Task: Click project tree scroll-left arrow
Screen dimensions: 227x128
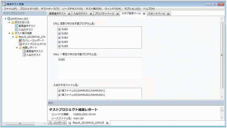Action: pyautogui.click(x=4, y=124)
